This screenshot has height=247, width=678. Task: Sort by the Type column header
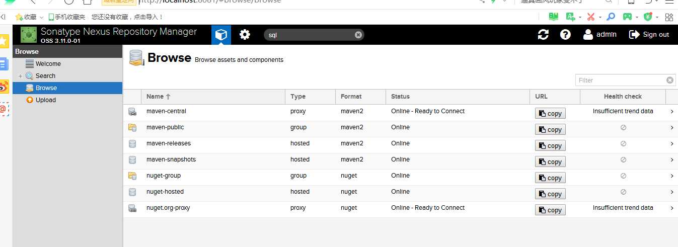[310, 97]
